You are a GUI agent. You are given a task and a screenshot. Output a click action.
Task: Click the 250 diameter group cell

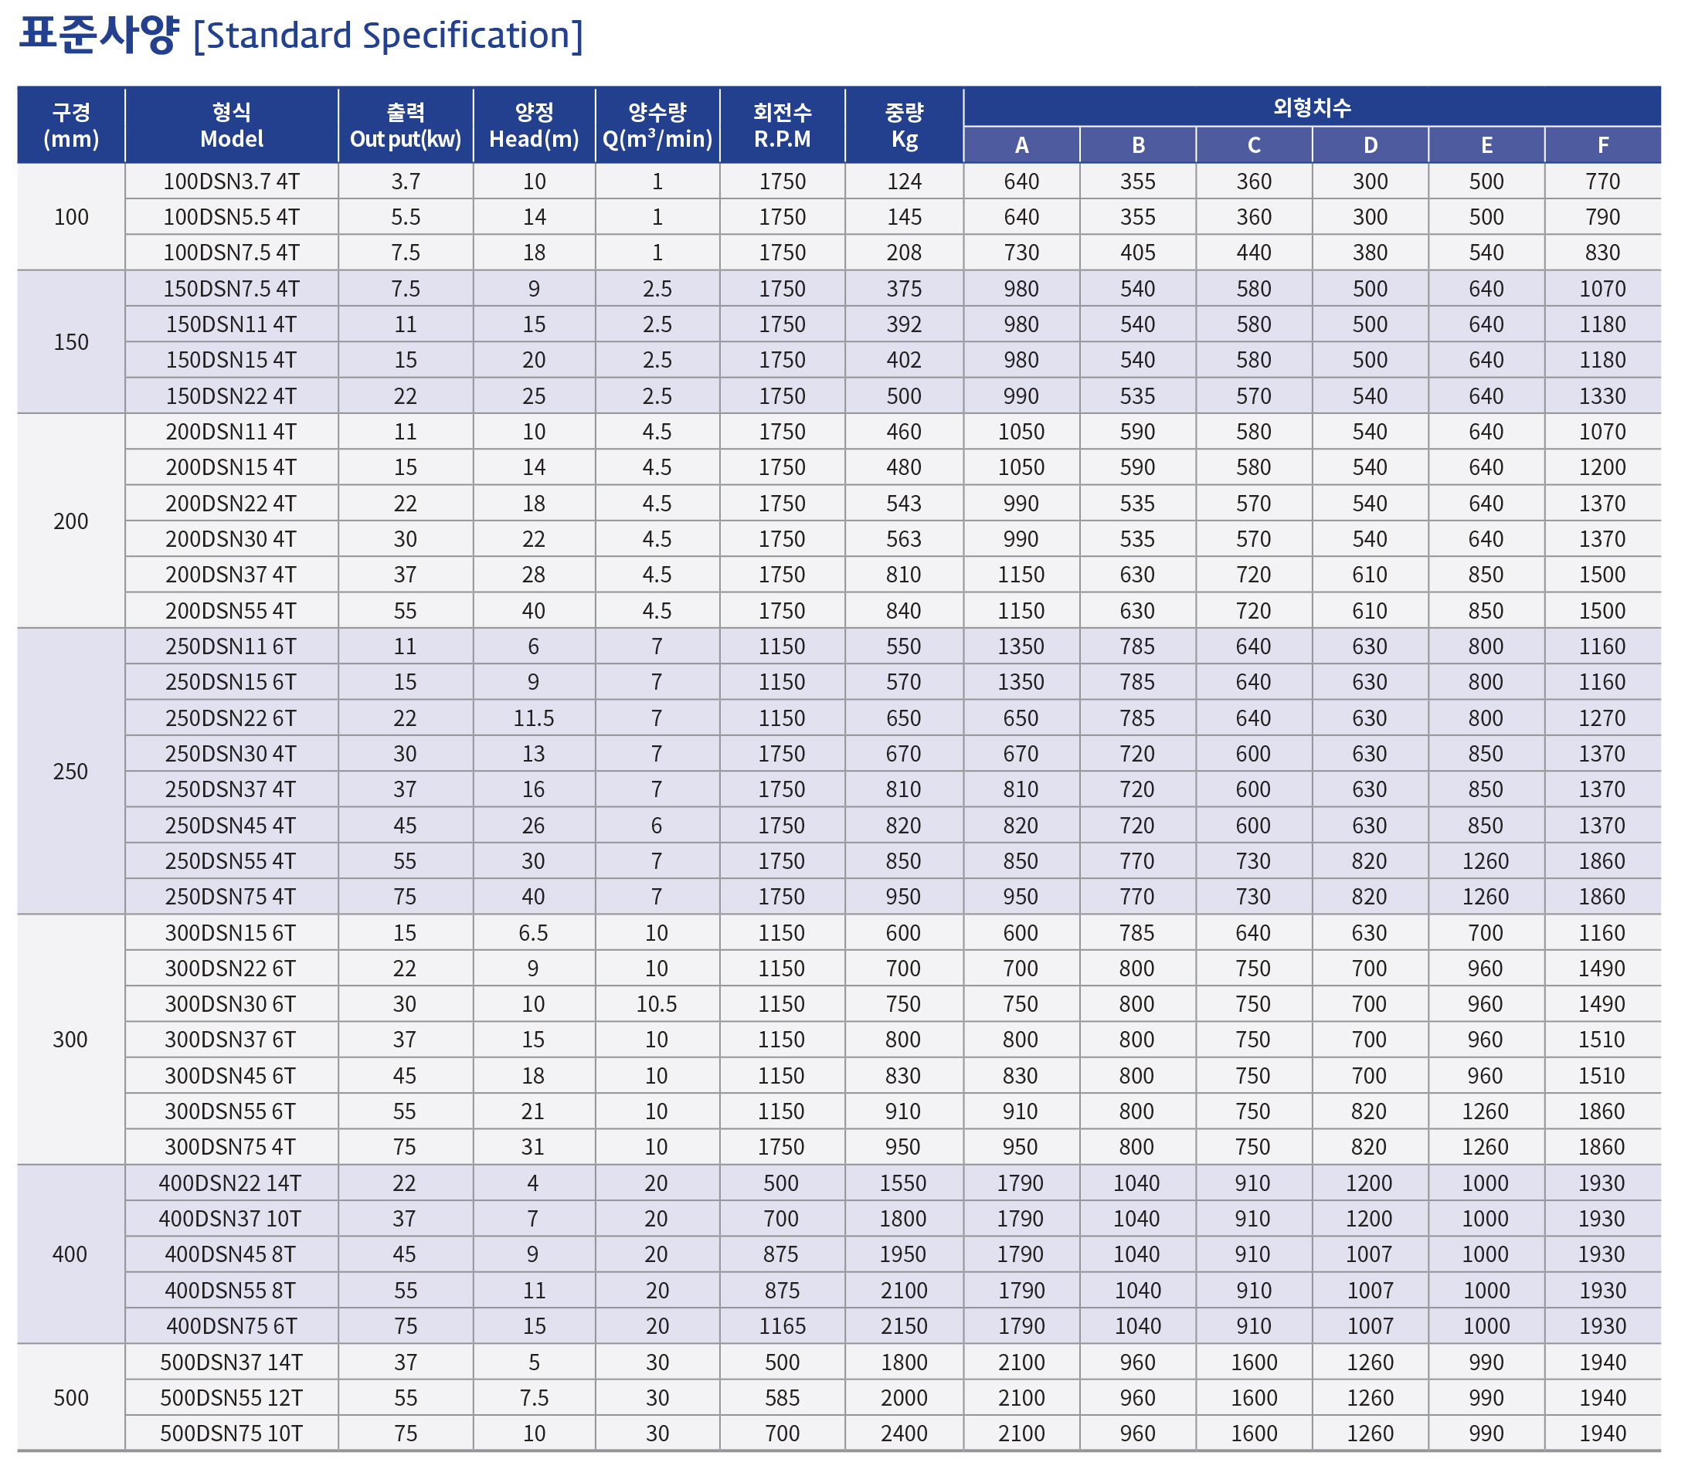(x=71, y=772)
